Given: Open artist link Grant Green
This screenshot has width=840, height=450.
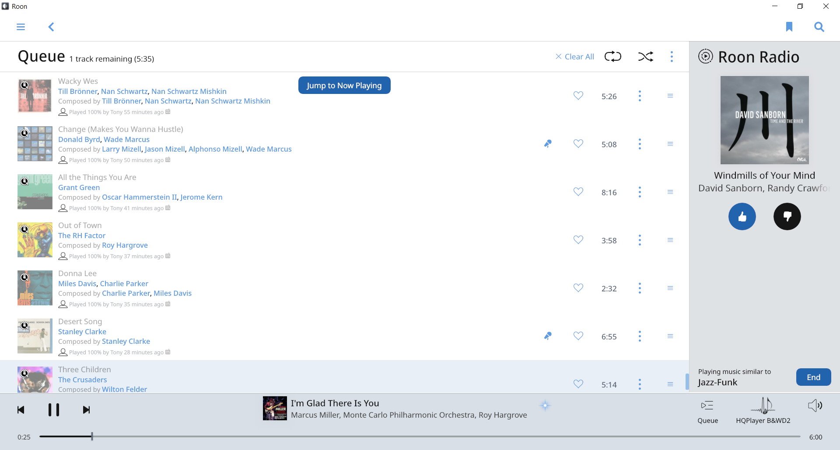Looking at the screenshot, I should point(79,187).
